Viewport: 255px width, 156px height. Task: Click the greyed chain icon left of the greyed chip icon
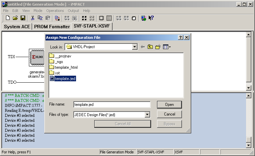(127, 18)
